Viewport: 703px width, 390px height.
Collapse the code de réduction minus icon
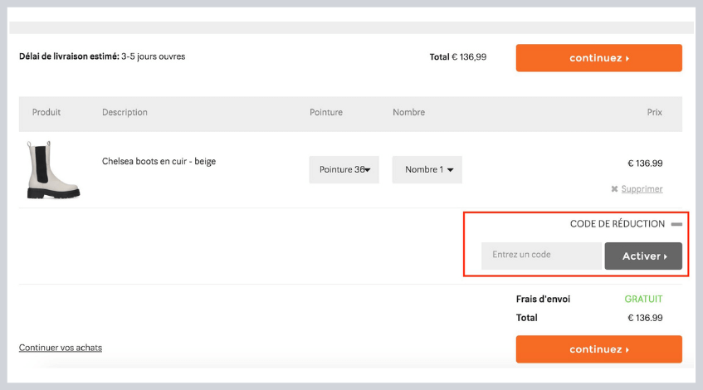click(676, 224)
